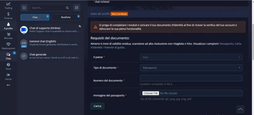Click the chat Search field
Image resolution: width=254 pixels, height=115 pixels.
pyautogui.click(x=50, y=8)
